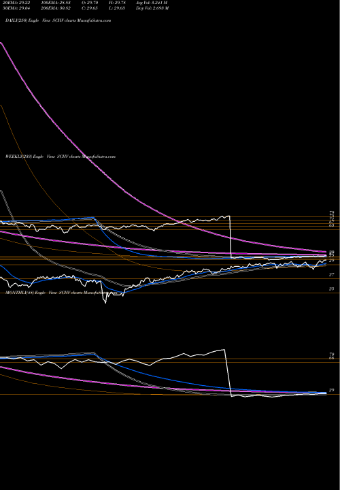Viewport: 340px width, 490px height.
Task: Click the WEEKLY Eagle View SCHV chart title
Action: click(x=61, y=157)
